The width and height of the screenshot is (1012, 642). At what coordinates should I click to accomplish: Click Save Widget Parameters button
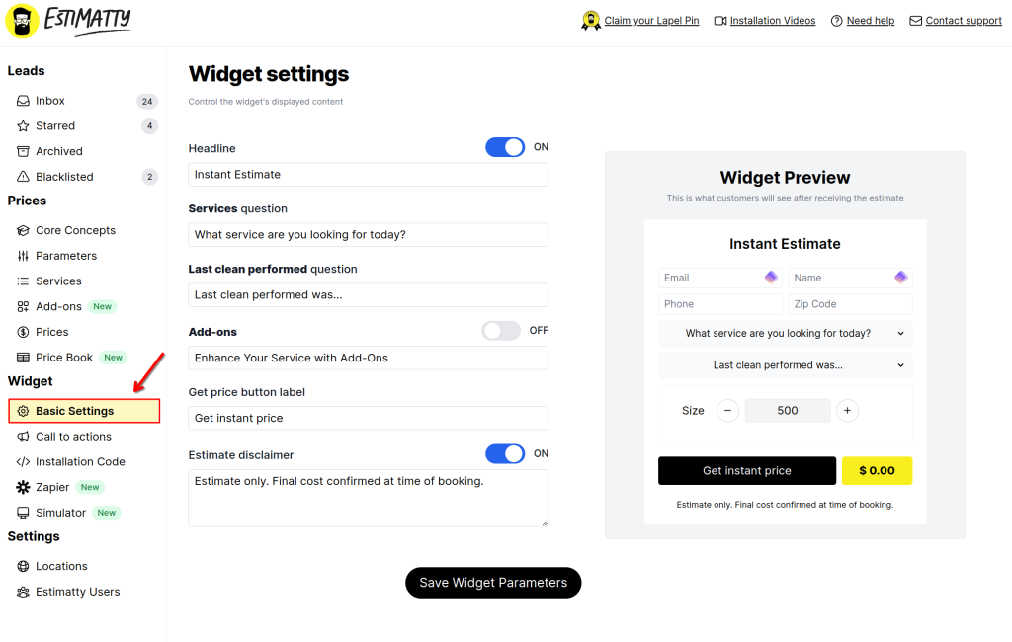point(493,583)
